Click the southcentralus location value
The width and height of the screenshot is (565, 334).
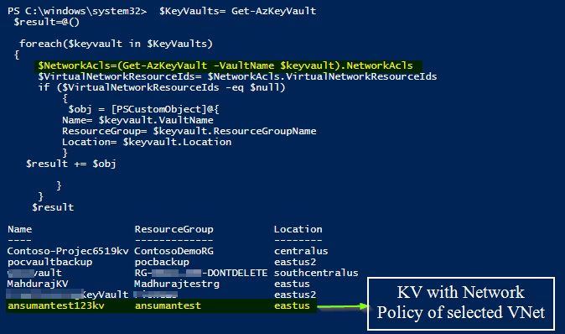pyautogui.click(x=316, y=273)
